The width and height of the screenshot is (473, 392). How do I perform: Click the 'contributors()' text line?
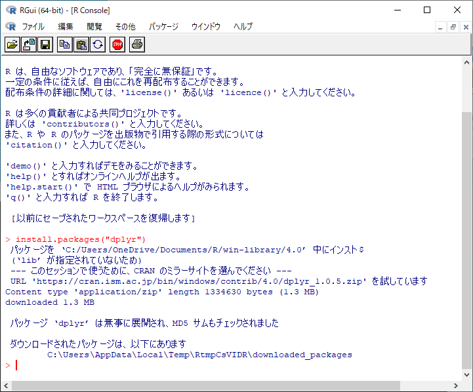coord(104,124)
